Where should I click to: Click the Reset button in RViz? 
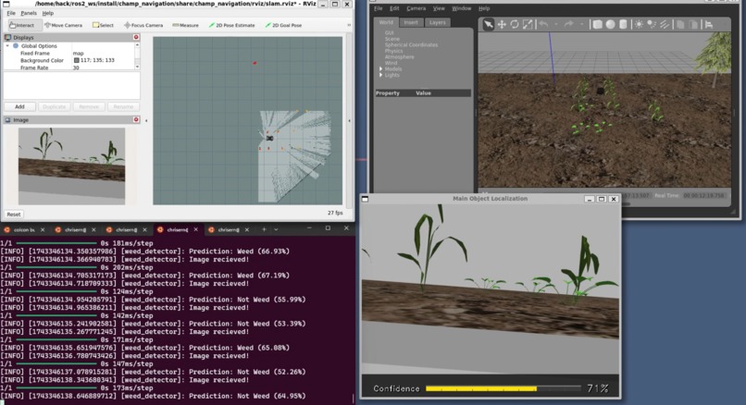pos(14,214)
